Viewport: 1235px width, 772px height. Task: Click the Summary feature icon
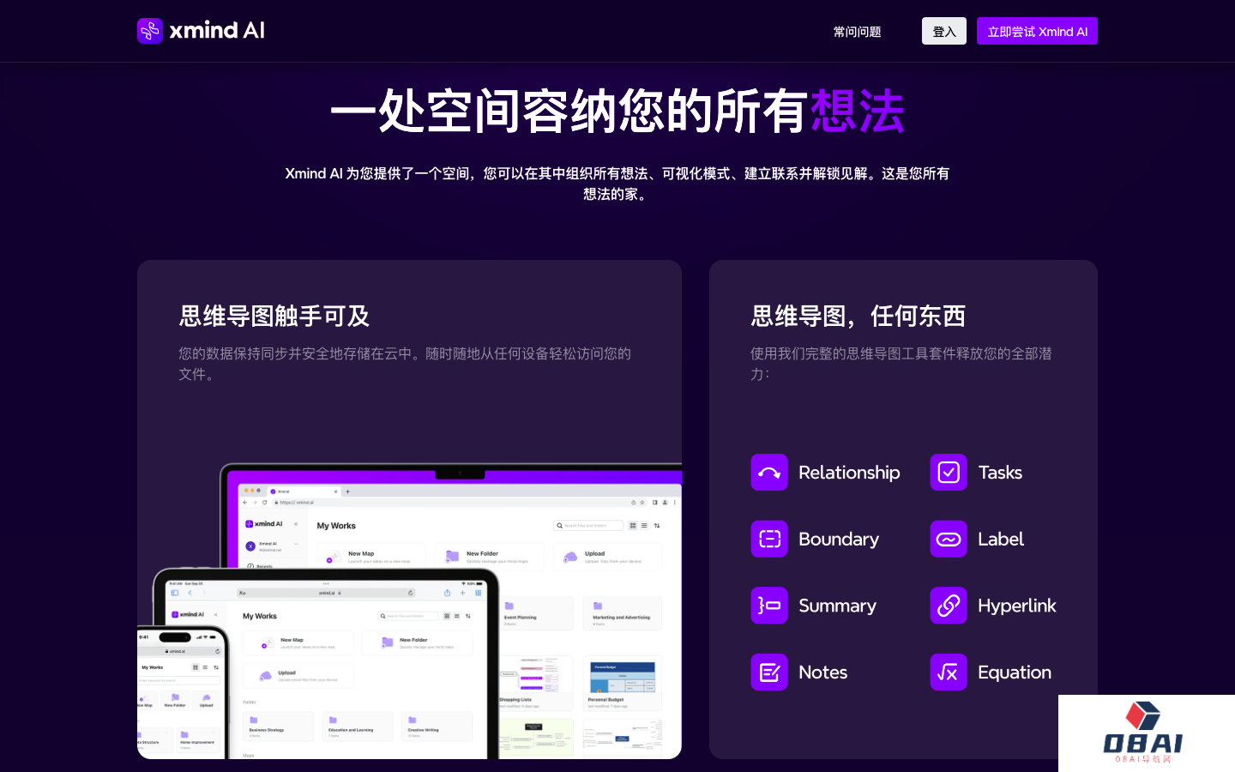[769, 606]
